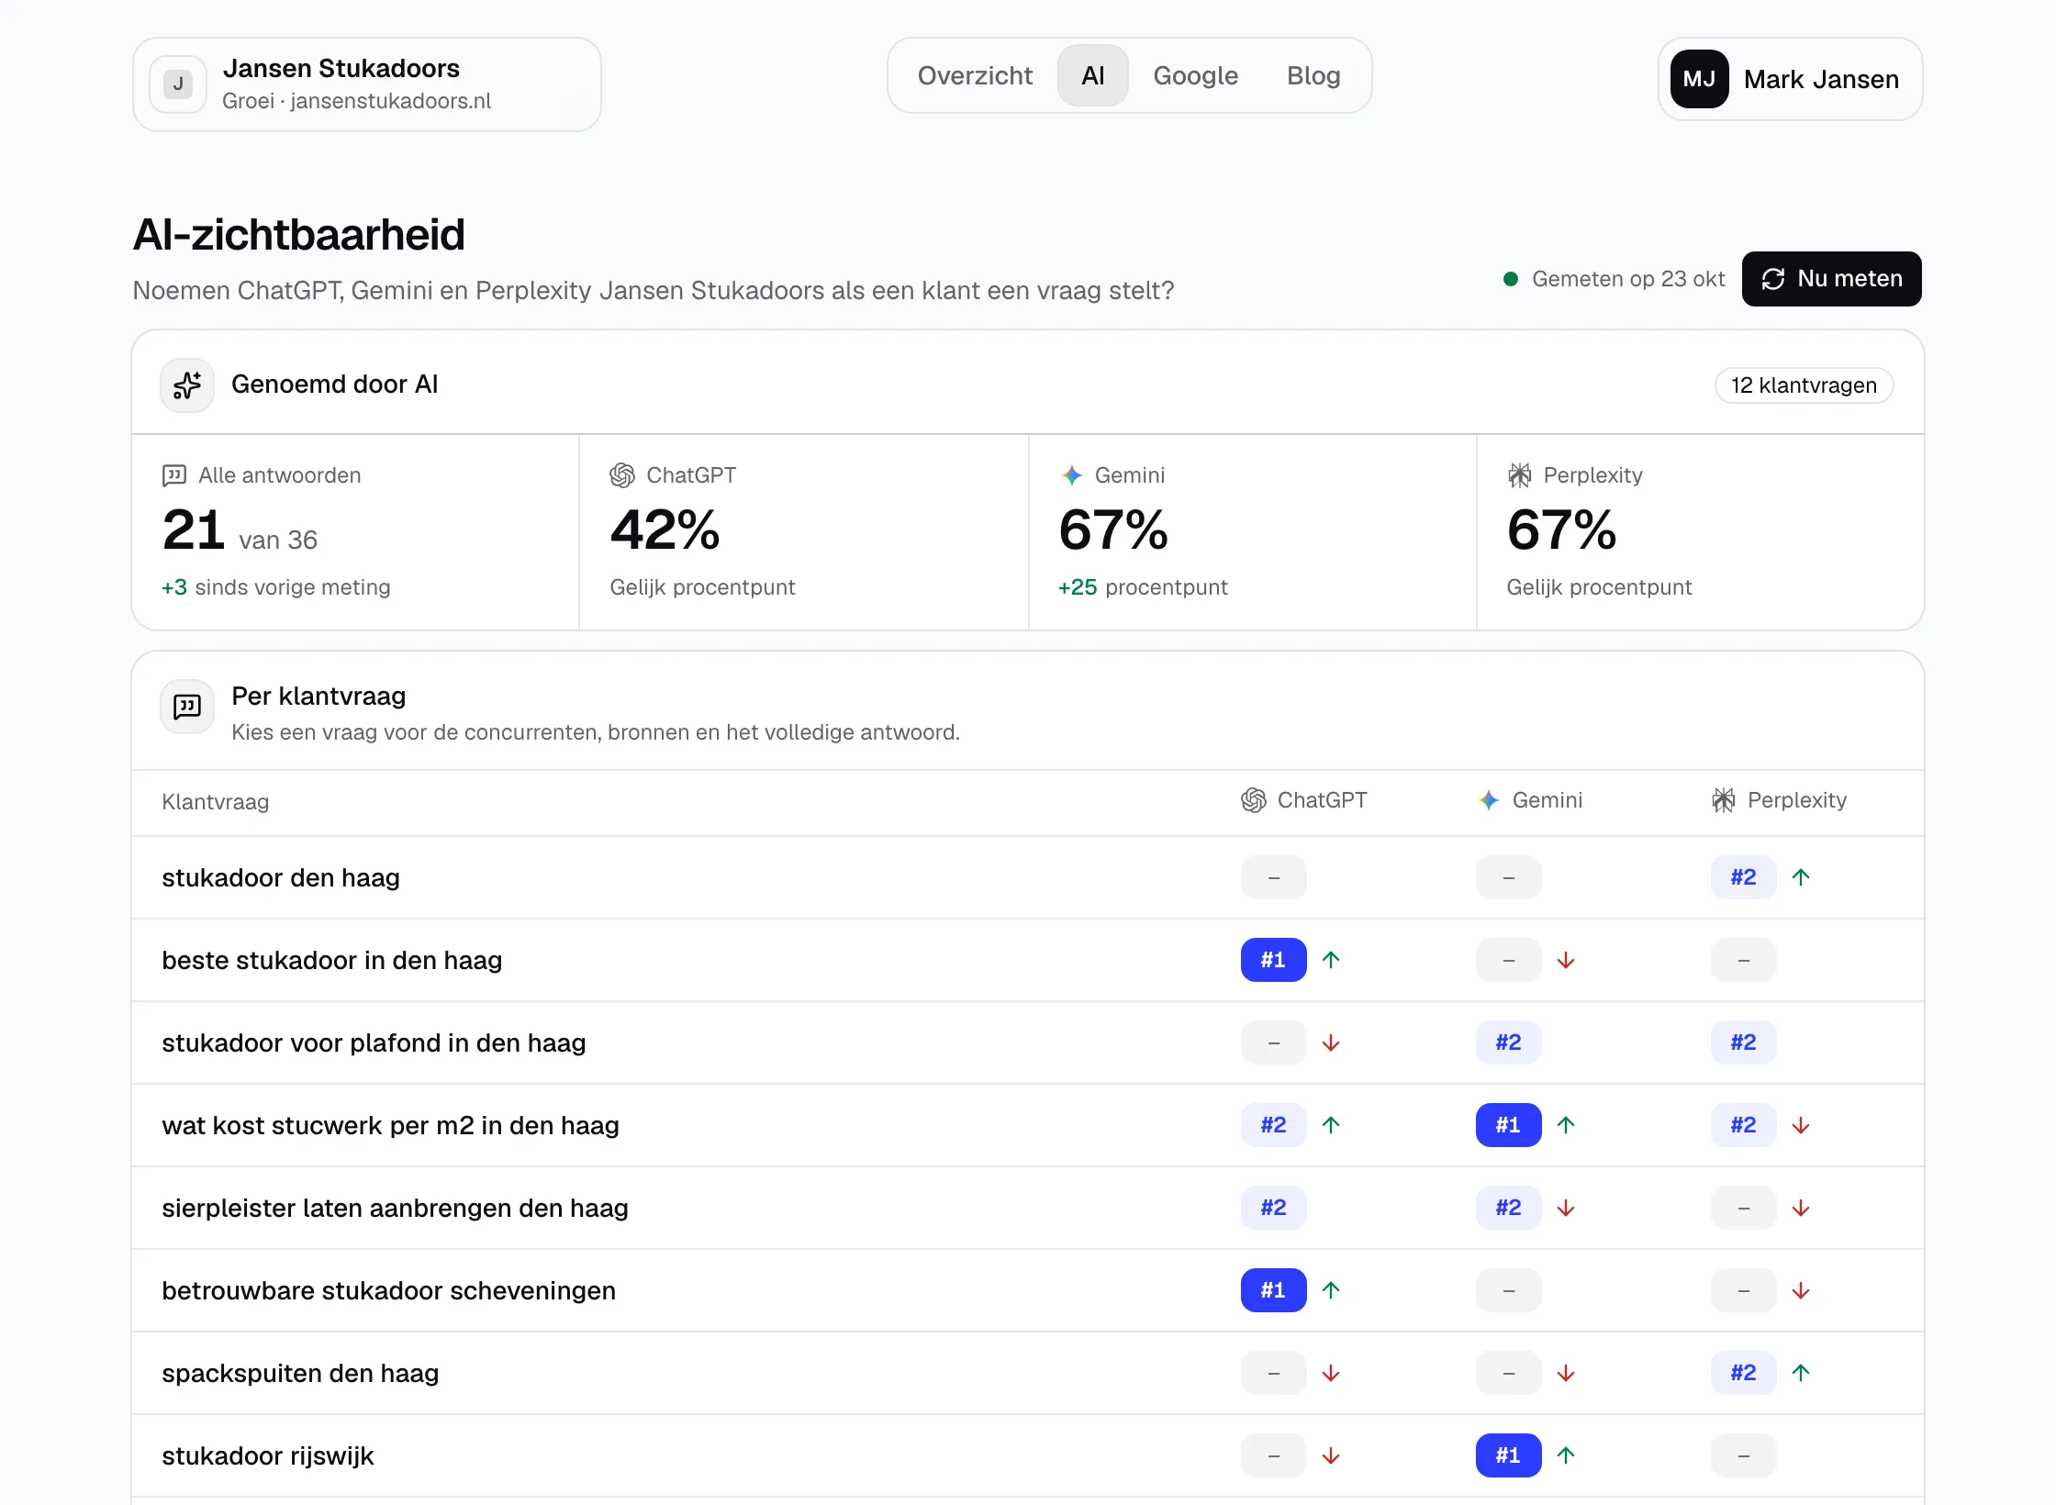Click the Klantvraag column header

coord(215,802)
